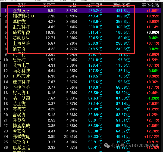This screenshot has height=152, width=163.
Task: Sort by the 振幅 column header
Action: pyautogui.click(x=72, y=5)
